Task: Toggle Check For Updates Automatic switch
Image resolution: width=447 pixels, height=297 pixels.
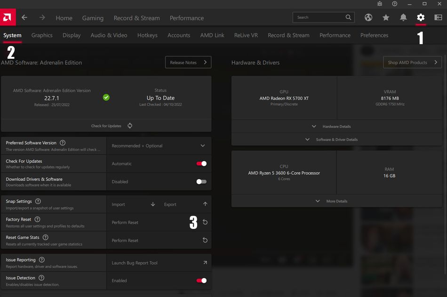Action: 201,164
